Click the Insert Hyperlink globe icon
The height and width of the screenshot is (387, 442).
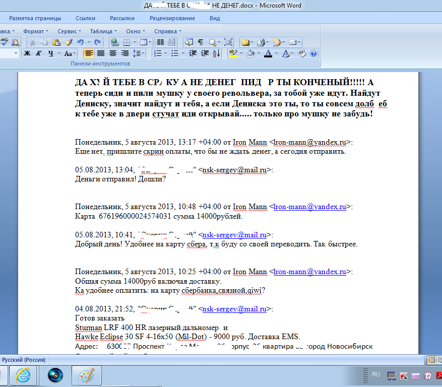coord(114,42)
